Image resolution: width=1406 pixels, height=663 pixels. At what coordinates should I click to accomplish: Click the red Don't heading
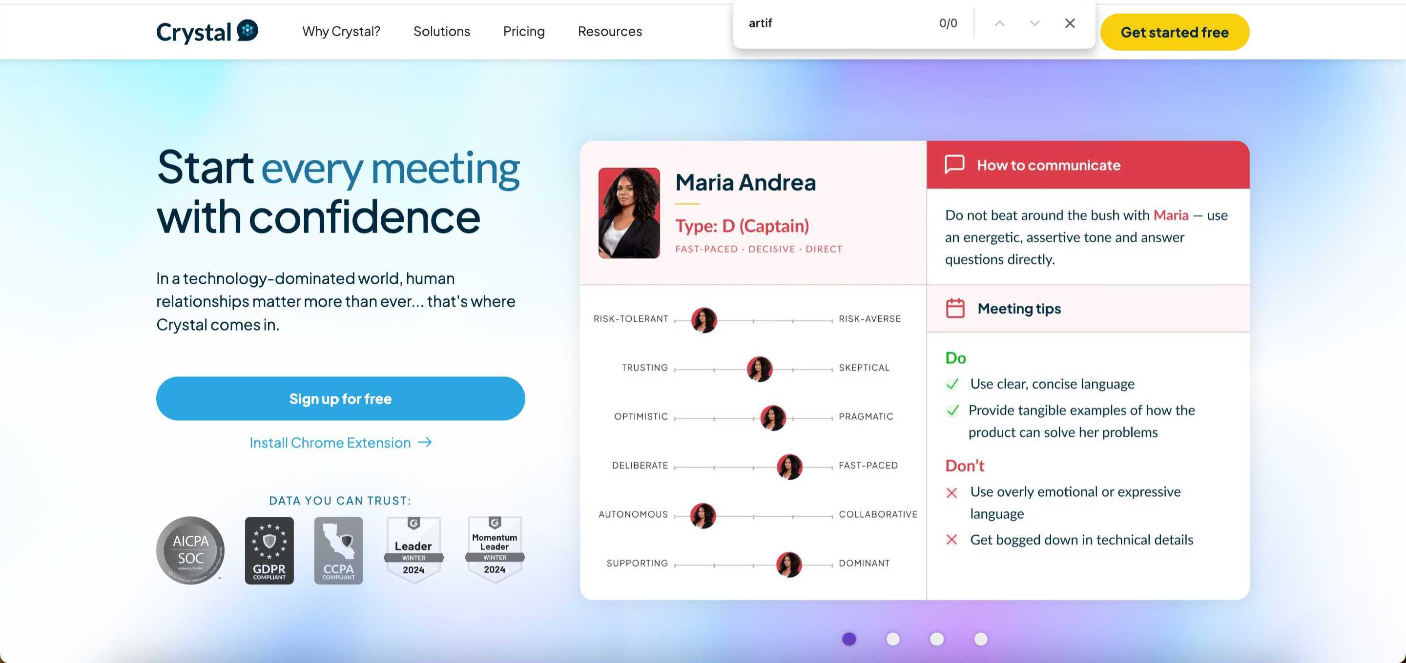[965, 466]
